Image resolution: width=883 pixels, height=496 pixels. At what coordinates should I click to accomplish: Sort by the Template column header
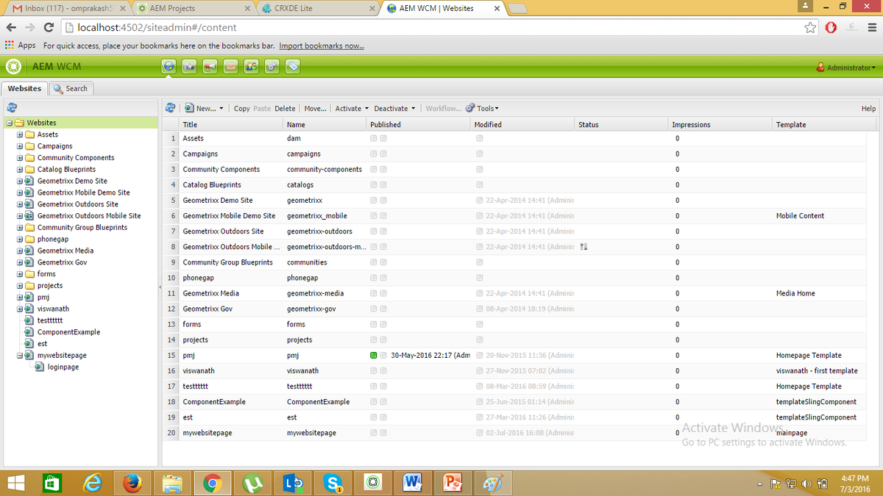pos(826,125)
